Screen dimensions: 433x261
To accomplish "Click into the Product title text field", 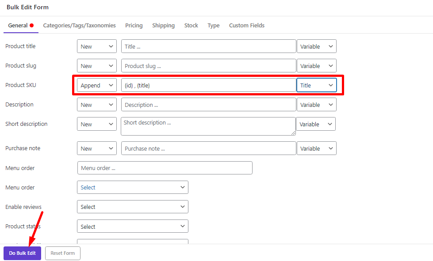I will pyautogui.click(x=208, y=46).
